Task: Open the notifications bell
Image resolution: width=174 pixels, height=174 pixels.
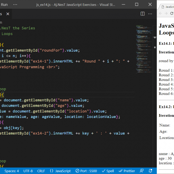Action: [x=150, y=171]
